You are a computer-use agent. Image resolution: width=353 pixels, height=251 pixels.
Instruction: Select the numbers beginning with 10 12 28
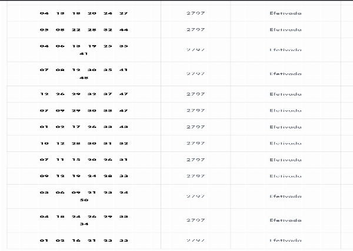click(x=84, y=143)
